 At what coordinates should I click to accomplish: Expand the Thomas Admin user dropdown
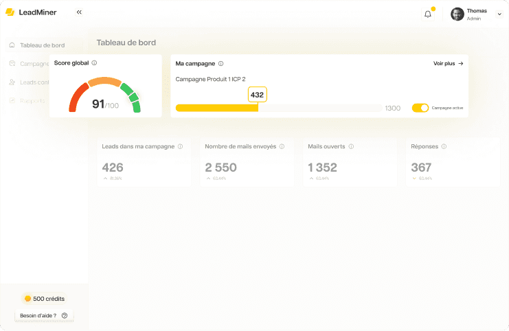pyautogui.click(x=499, y=14)
